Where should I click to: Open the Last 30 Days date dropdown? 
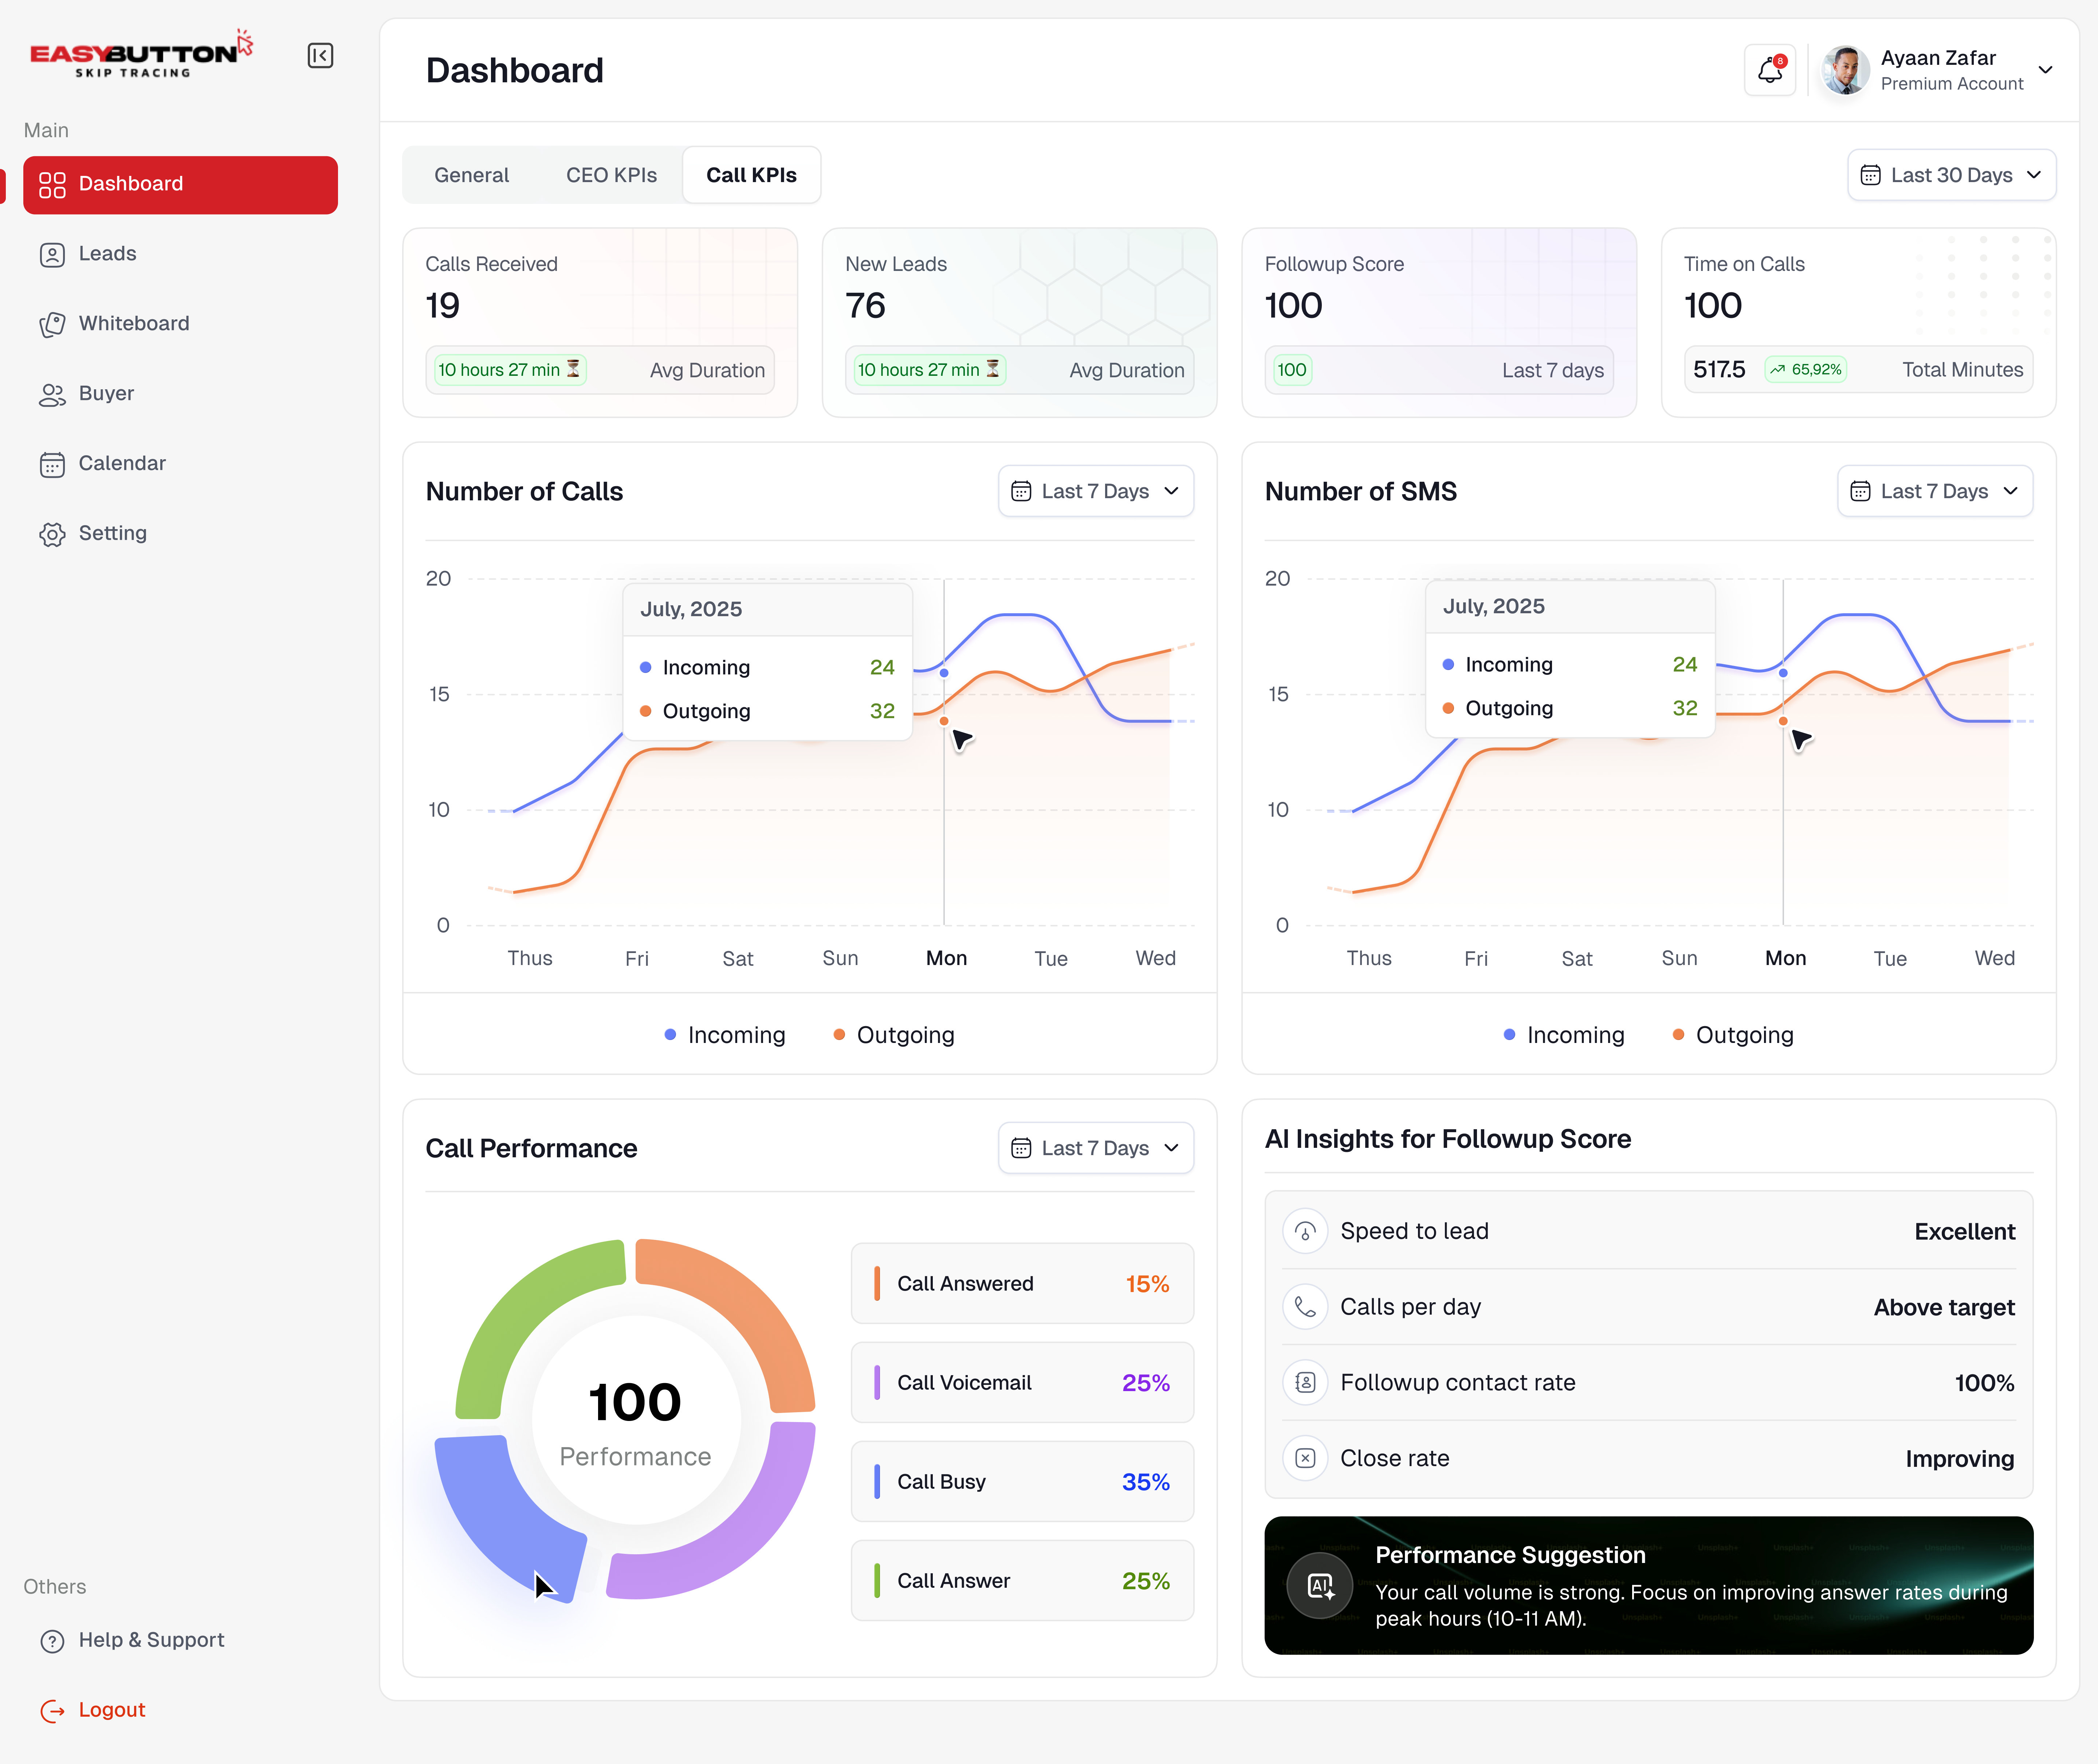point(1951,175)
